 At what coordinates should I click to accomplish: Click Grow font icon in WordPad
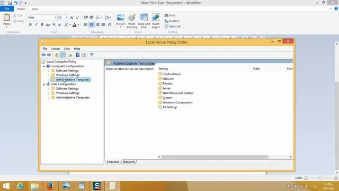coord(72,18)
